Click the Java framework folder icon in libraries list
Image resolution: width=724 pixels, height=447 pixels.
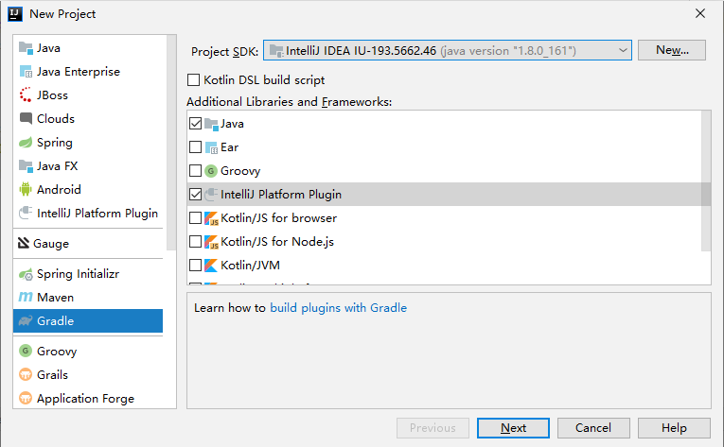[x=211, y=124]
